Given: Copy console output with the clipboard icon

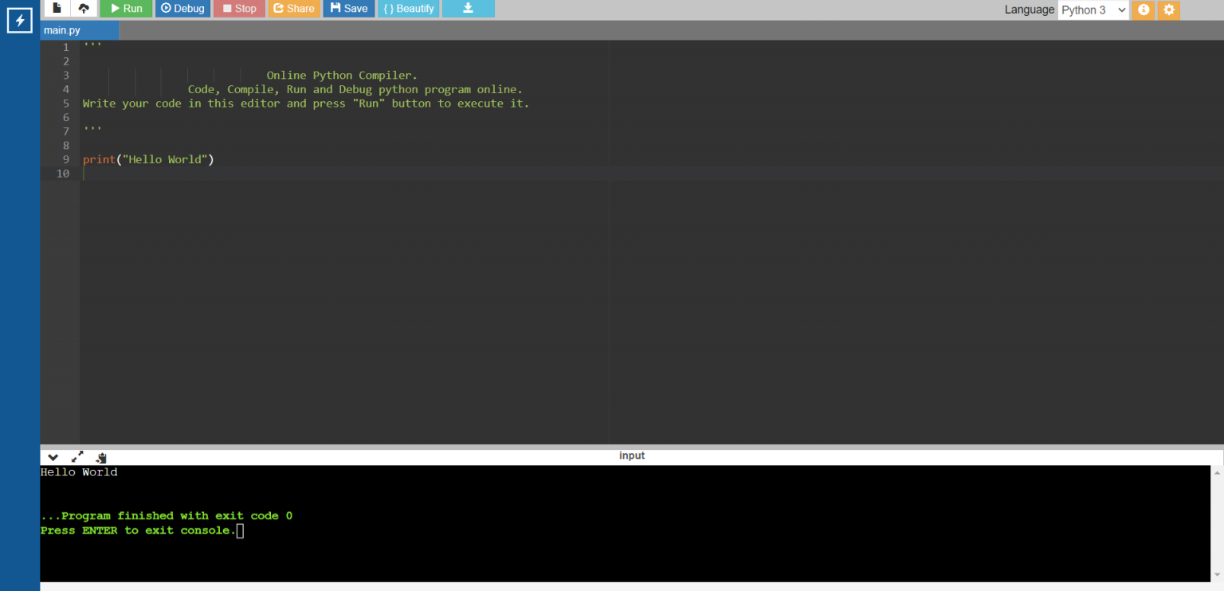Looking at the screenshot, I should [101, 457].
